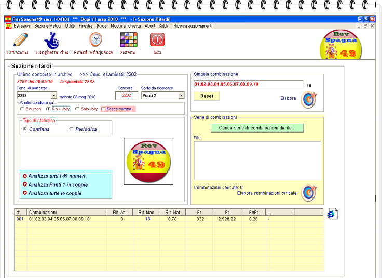The height and width of the screenshot is (278, 382).
Task: Open the Sistemi color grid icon
Action: point(129,39)
